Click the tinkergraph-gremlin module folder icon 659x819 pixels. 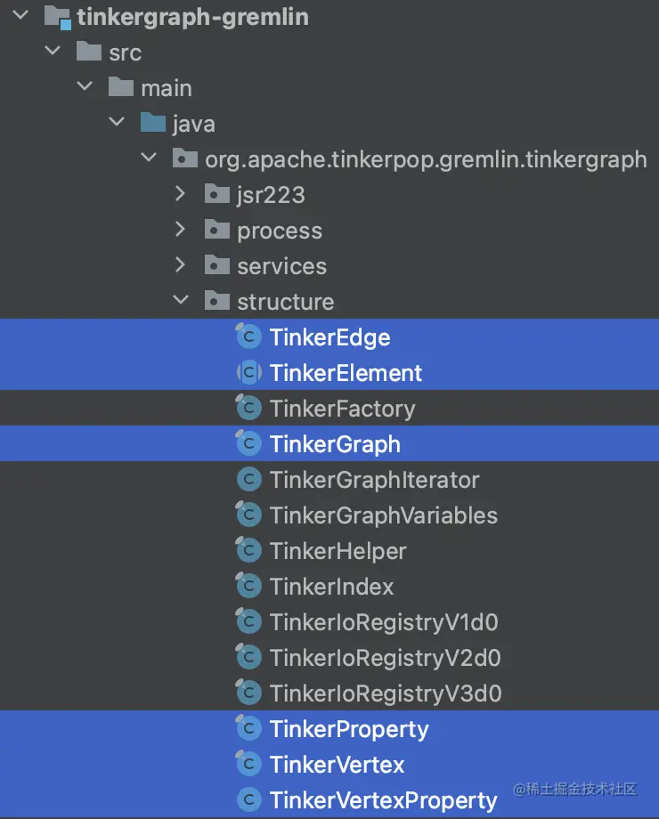(56, 16)
